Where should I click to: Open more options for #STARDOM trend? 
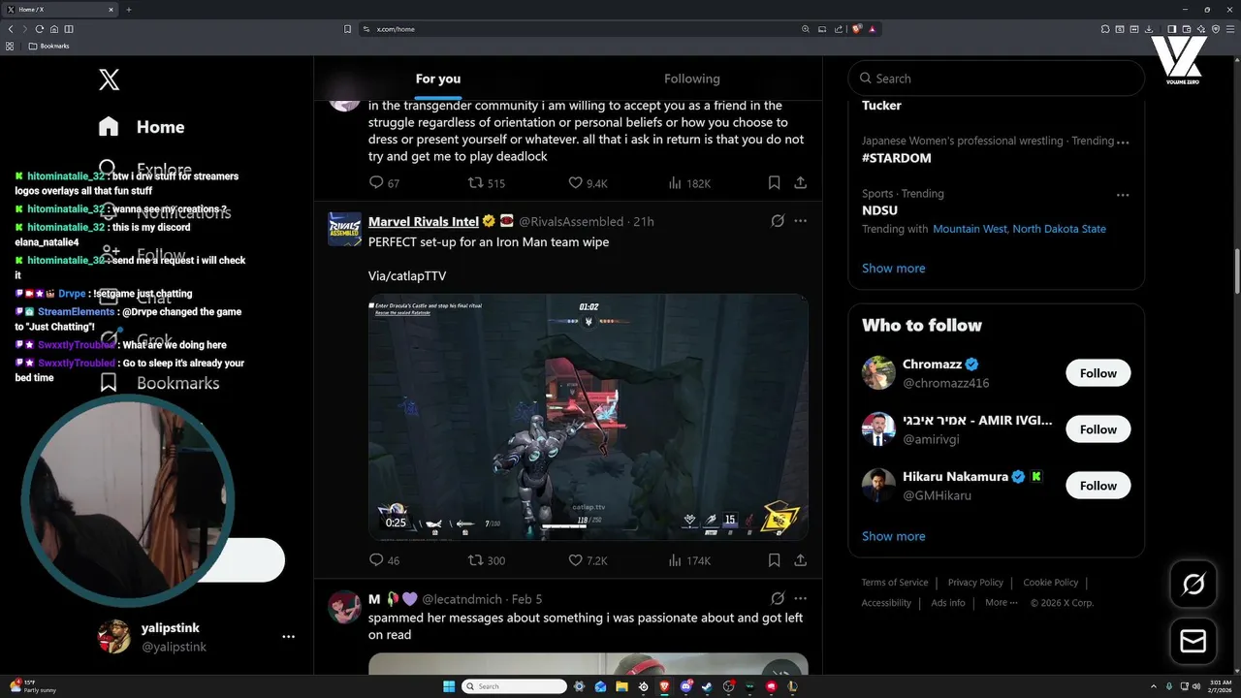(1123, 142)
